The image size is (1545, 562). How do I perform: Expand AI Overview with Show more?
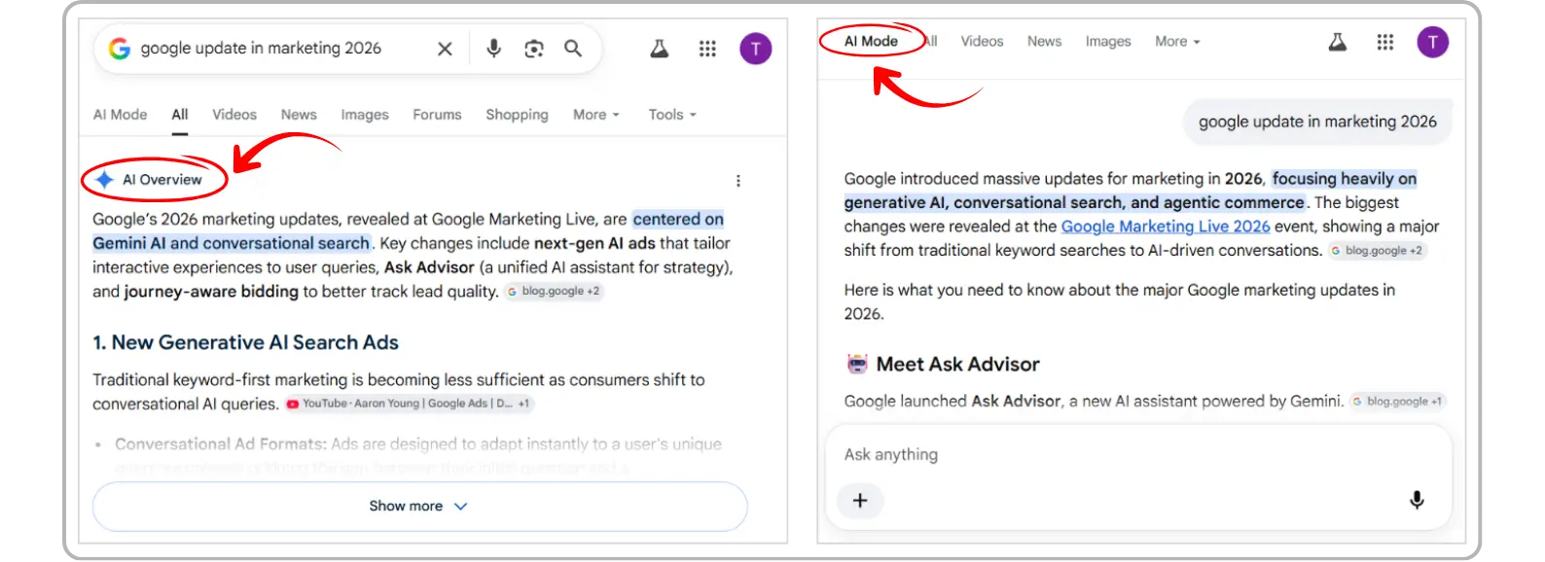419,507
